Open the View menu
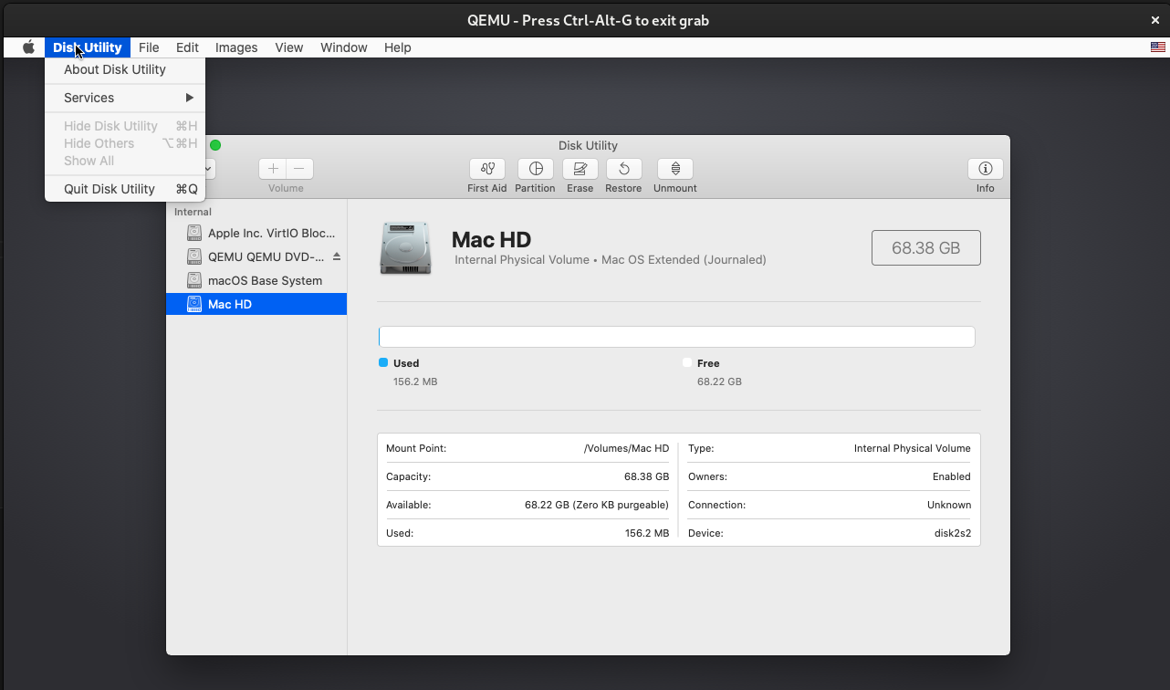The height and width of the screenshot is (690, 1170). click(289, 47)
